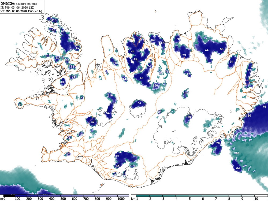Click the '177' visibility value on the map
This screenshot has height=201, width=268.
click(189, 74)
